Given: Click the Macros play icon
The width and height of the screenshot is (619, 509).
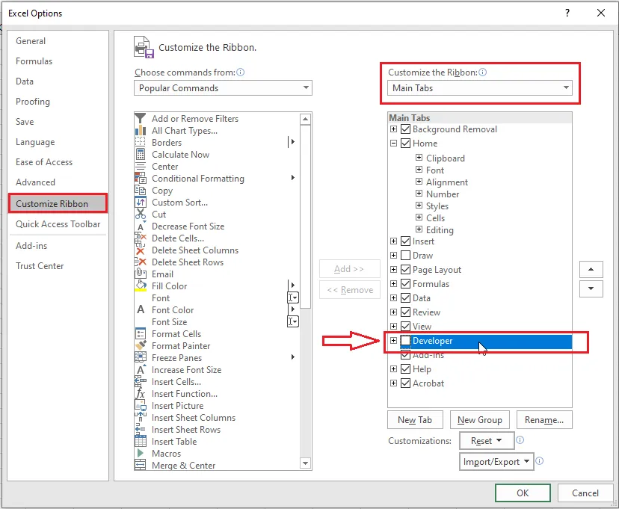Looking at the screenshot, I should point(140,453).
